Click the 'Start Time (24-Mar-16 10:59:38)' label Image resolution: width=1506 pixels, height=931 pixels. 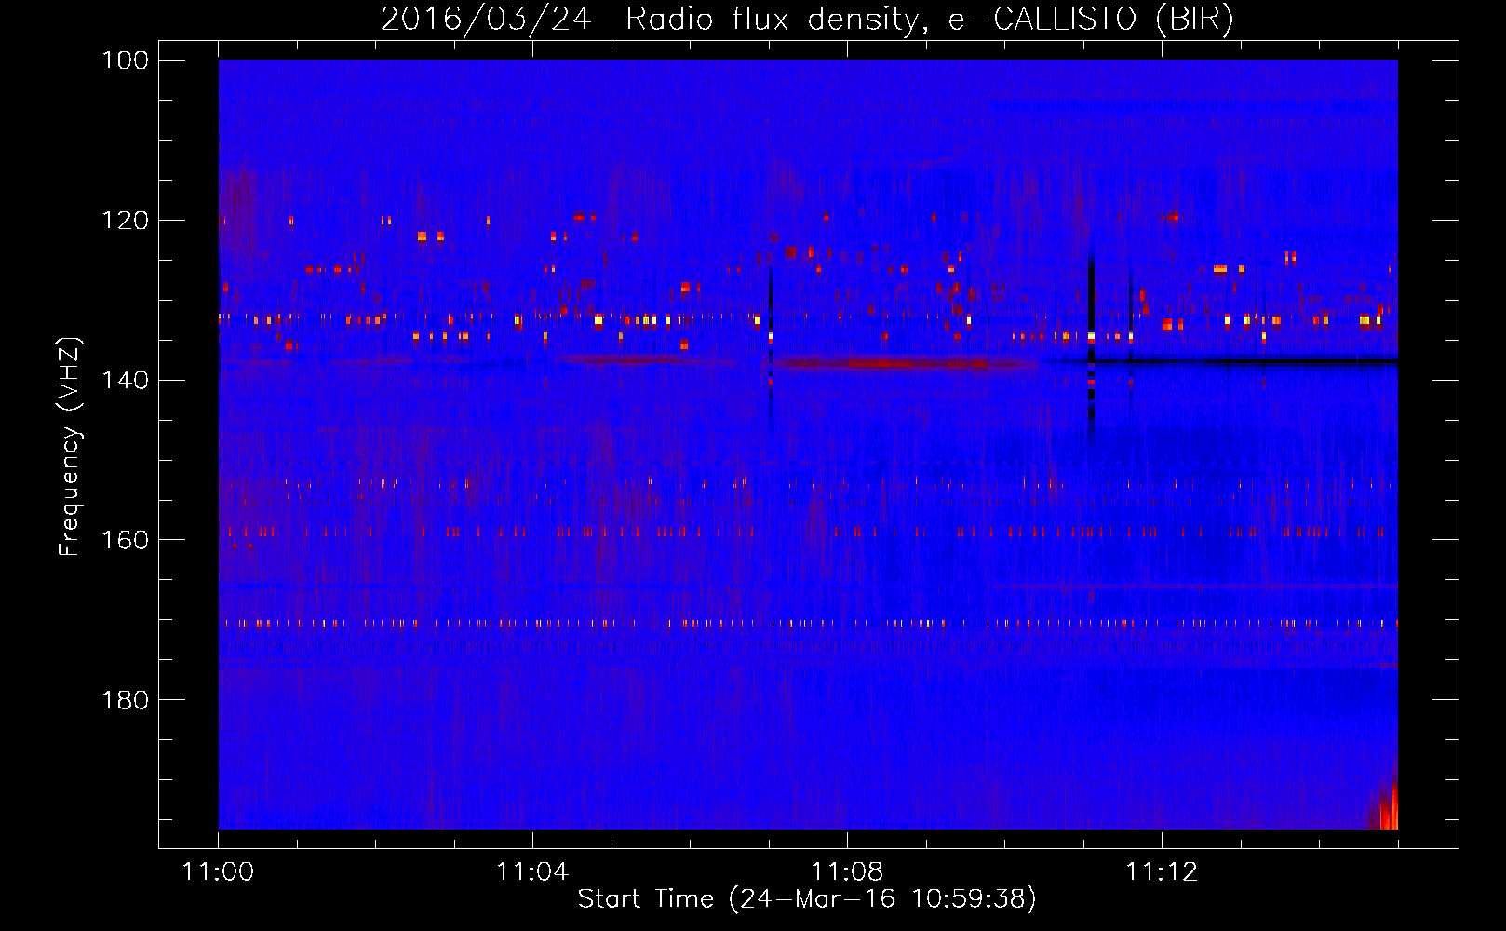coord(807,899)
